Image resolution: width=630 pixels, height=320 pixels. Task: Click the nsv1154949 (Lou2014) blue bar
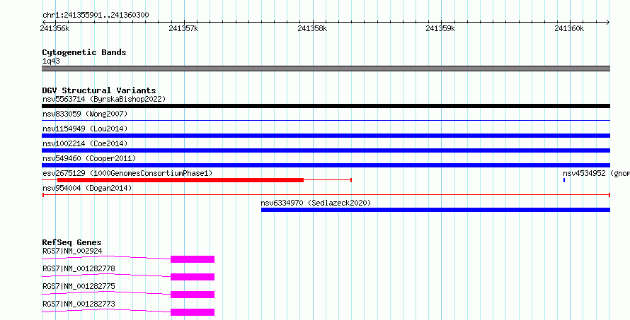click(326, 136)
